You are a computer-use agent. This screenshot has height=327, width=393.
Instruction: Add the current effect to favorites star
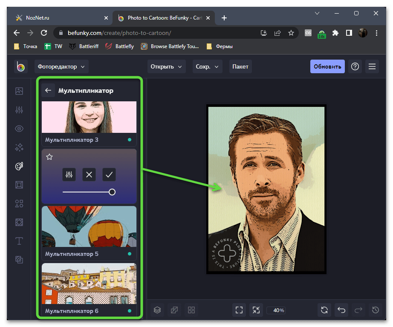click(x=49, y=157)
